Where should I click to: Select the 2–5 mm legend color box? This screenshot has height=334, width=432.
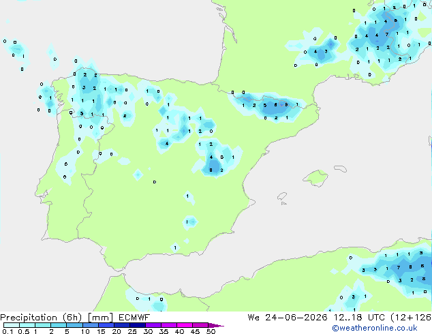coord(59,325)
